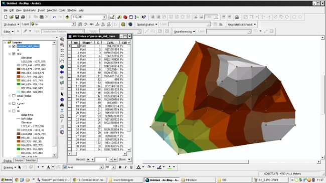Open the Bookmarks menu

[29, 10]
